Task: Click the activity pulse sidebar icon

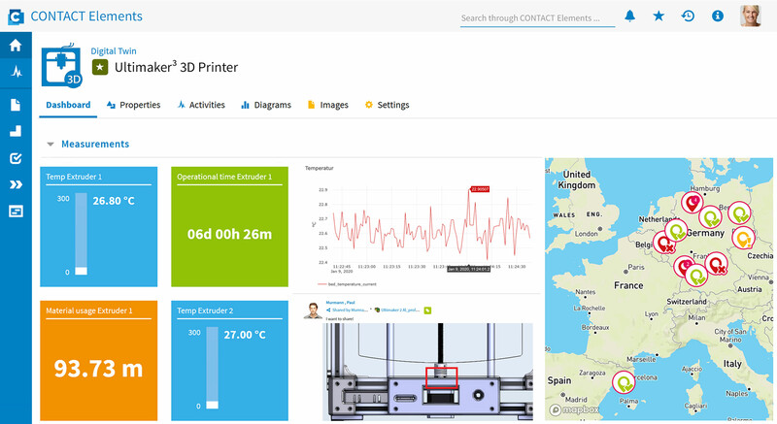Action: (17, 72)
